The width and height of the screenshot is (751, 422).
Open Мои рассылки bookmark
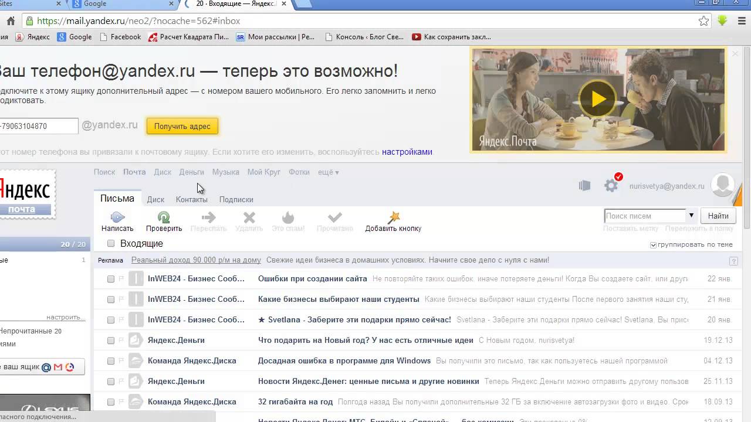coord(275,37)
